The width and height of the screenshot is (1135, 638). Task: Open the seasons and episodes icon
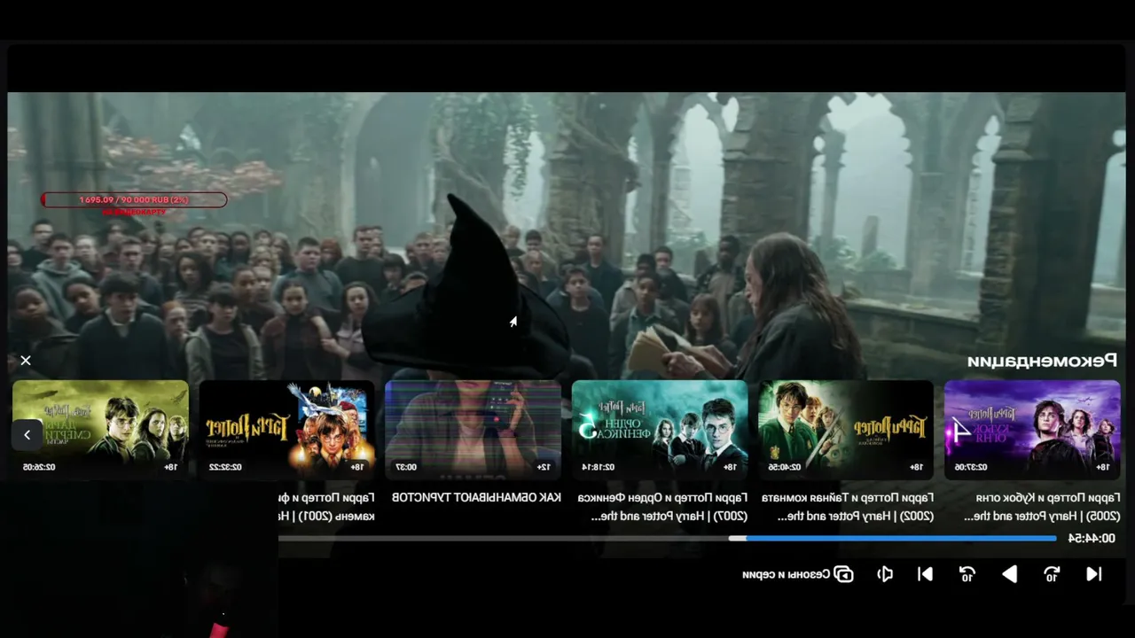843,574
